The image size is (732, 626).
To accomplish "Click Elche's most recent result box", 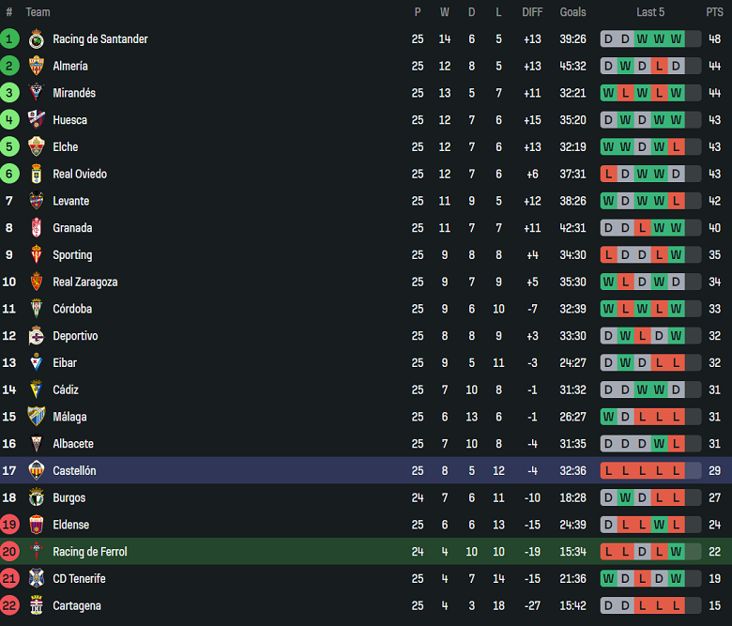I will [x=676, y=147].
